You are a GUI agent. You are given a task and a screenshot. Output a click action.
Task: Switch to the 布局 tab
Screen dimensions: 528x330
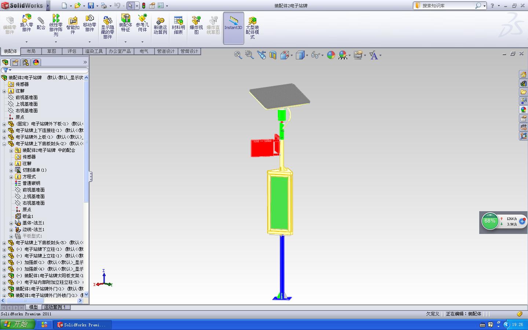31,51
